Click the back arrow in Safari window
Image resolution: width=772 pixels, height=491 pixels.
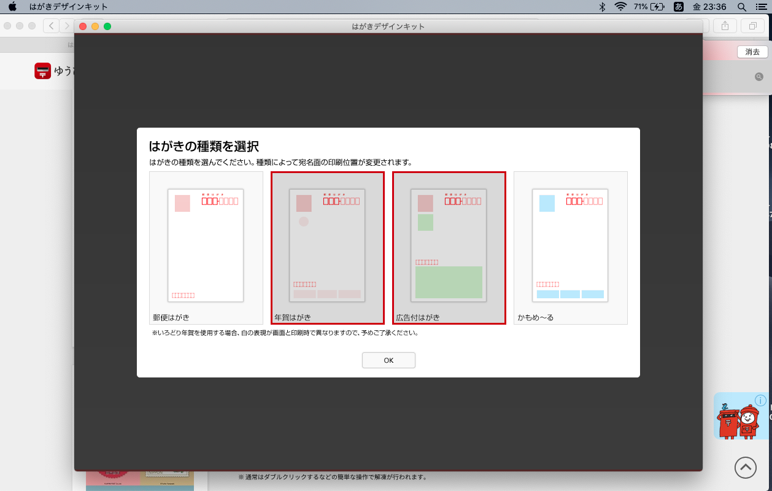[x=51, y=26]
